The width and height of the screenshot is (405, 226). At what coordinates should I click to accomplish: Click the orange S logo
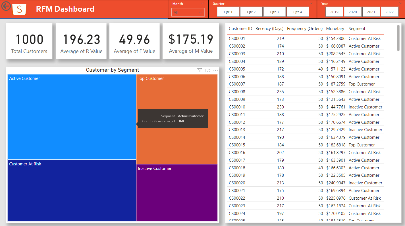(x=19, y=9)
